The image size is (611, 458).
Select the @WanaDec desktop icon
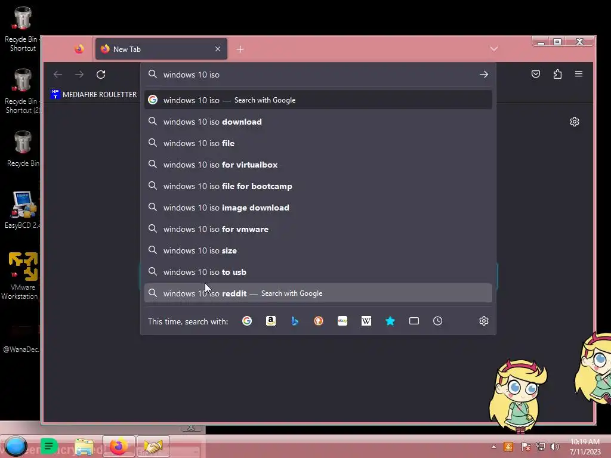click(x=21, y=339)
